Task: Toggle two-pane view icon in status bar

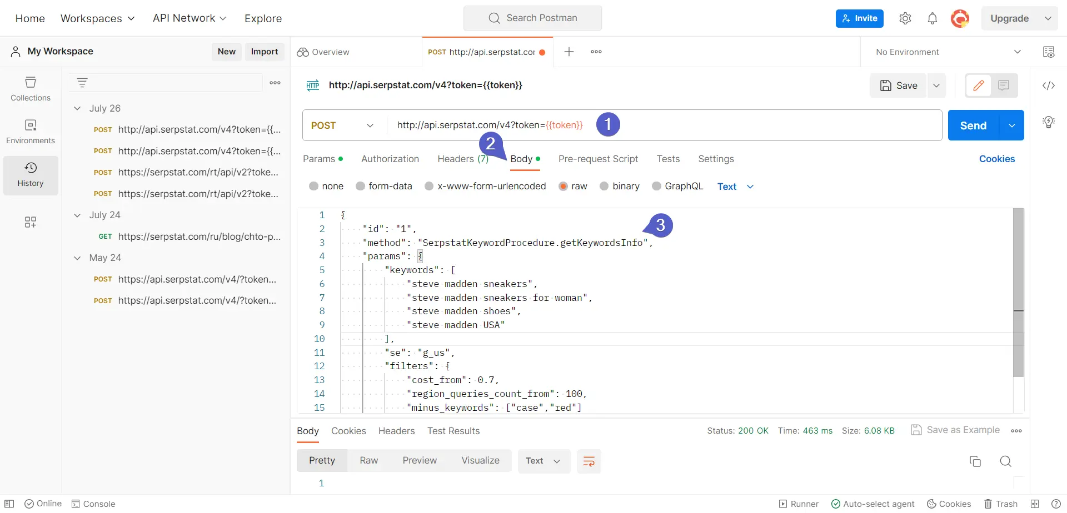Action: [x=1035, y=504]
